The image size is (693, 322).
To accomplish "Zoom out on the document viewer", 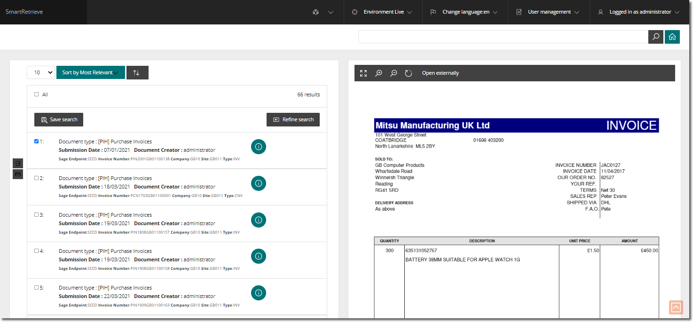I will (x=394, y=73).
